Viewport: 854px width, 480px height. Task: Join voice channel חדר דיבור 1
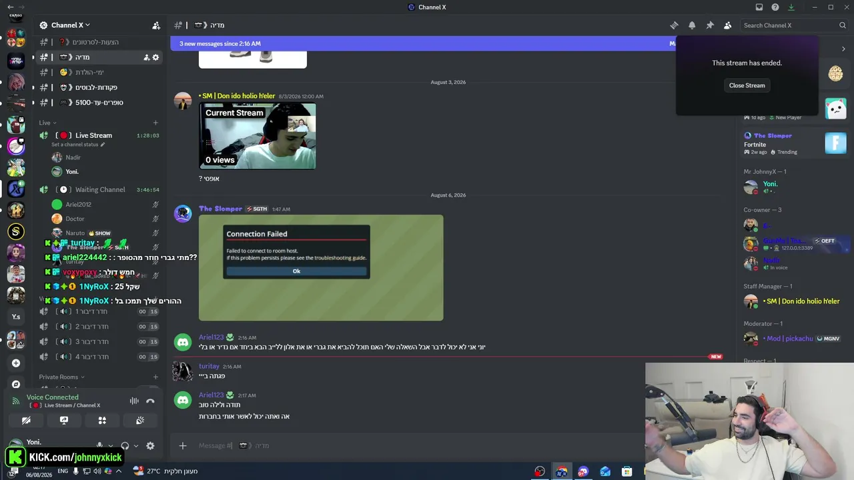pos(100,311)
